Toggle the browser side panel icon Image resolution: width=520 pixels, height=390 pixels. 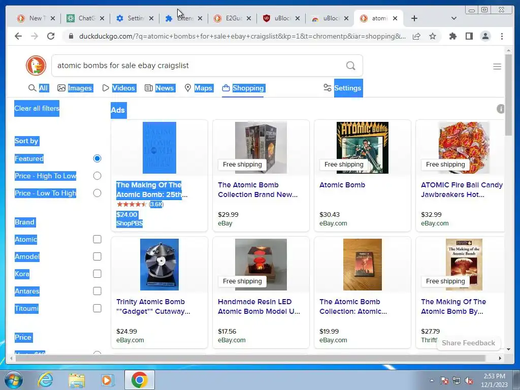(x=469, y=36)
